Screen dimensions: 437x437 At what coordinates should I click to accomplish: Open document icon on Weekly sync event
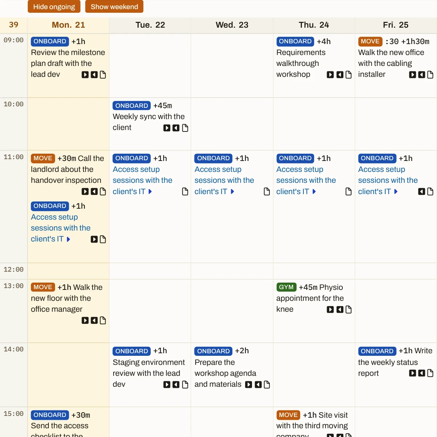[x=185, y=128]
